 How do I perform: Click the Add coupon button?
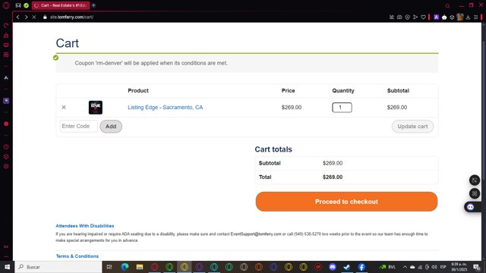click(111, 127)
